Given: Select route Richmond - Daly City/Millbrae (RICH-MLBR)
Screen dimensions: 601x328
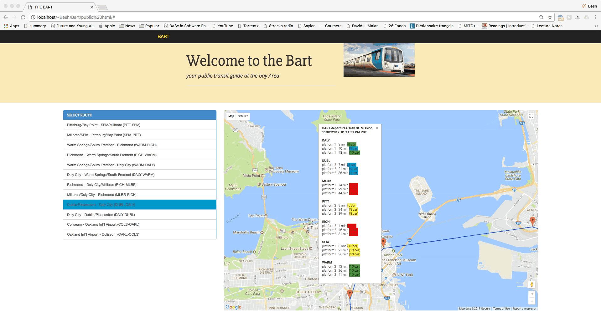Looking at the screenshot, I should point(140,185).
